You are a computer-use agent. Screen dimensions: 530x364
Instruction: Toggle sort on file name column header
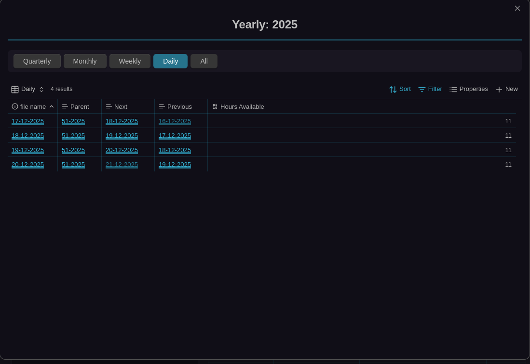(x=33, y=106)
